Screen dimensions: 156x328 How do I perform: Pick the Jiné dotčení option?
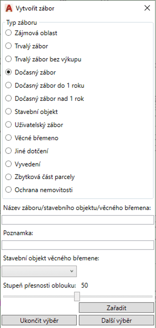[x=27, y=151]
